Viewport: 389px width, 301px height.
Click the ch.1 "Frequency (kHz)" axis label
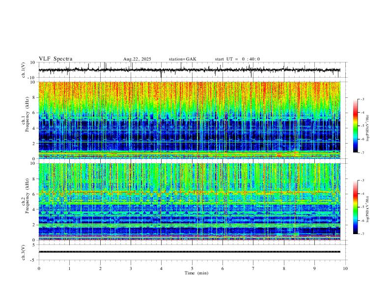(x=27, y=114)
